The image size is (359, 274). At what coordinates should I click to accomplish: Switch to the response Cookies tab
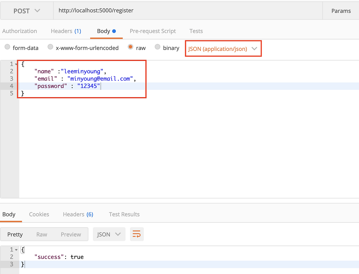[39, 214]
